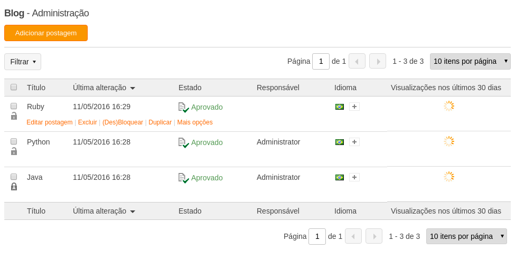Open top items per page dropdown
Image resolution: width=515 pixels, height=260 pixels.
[x=470, y=61]
